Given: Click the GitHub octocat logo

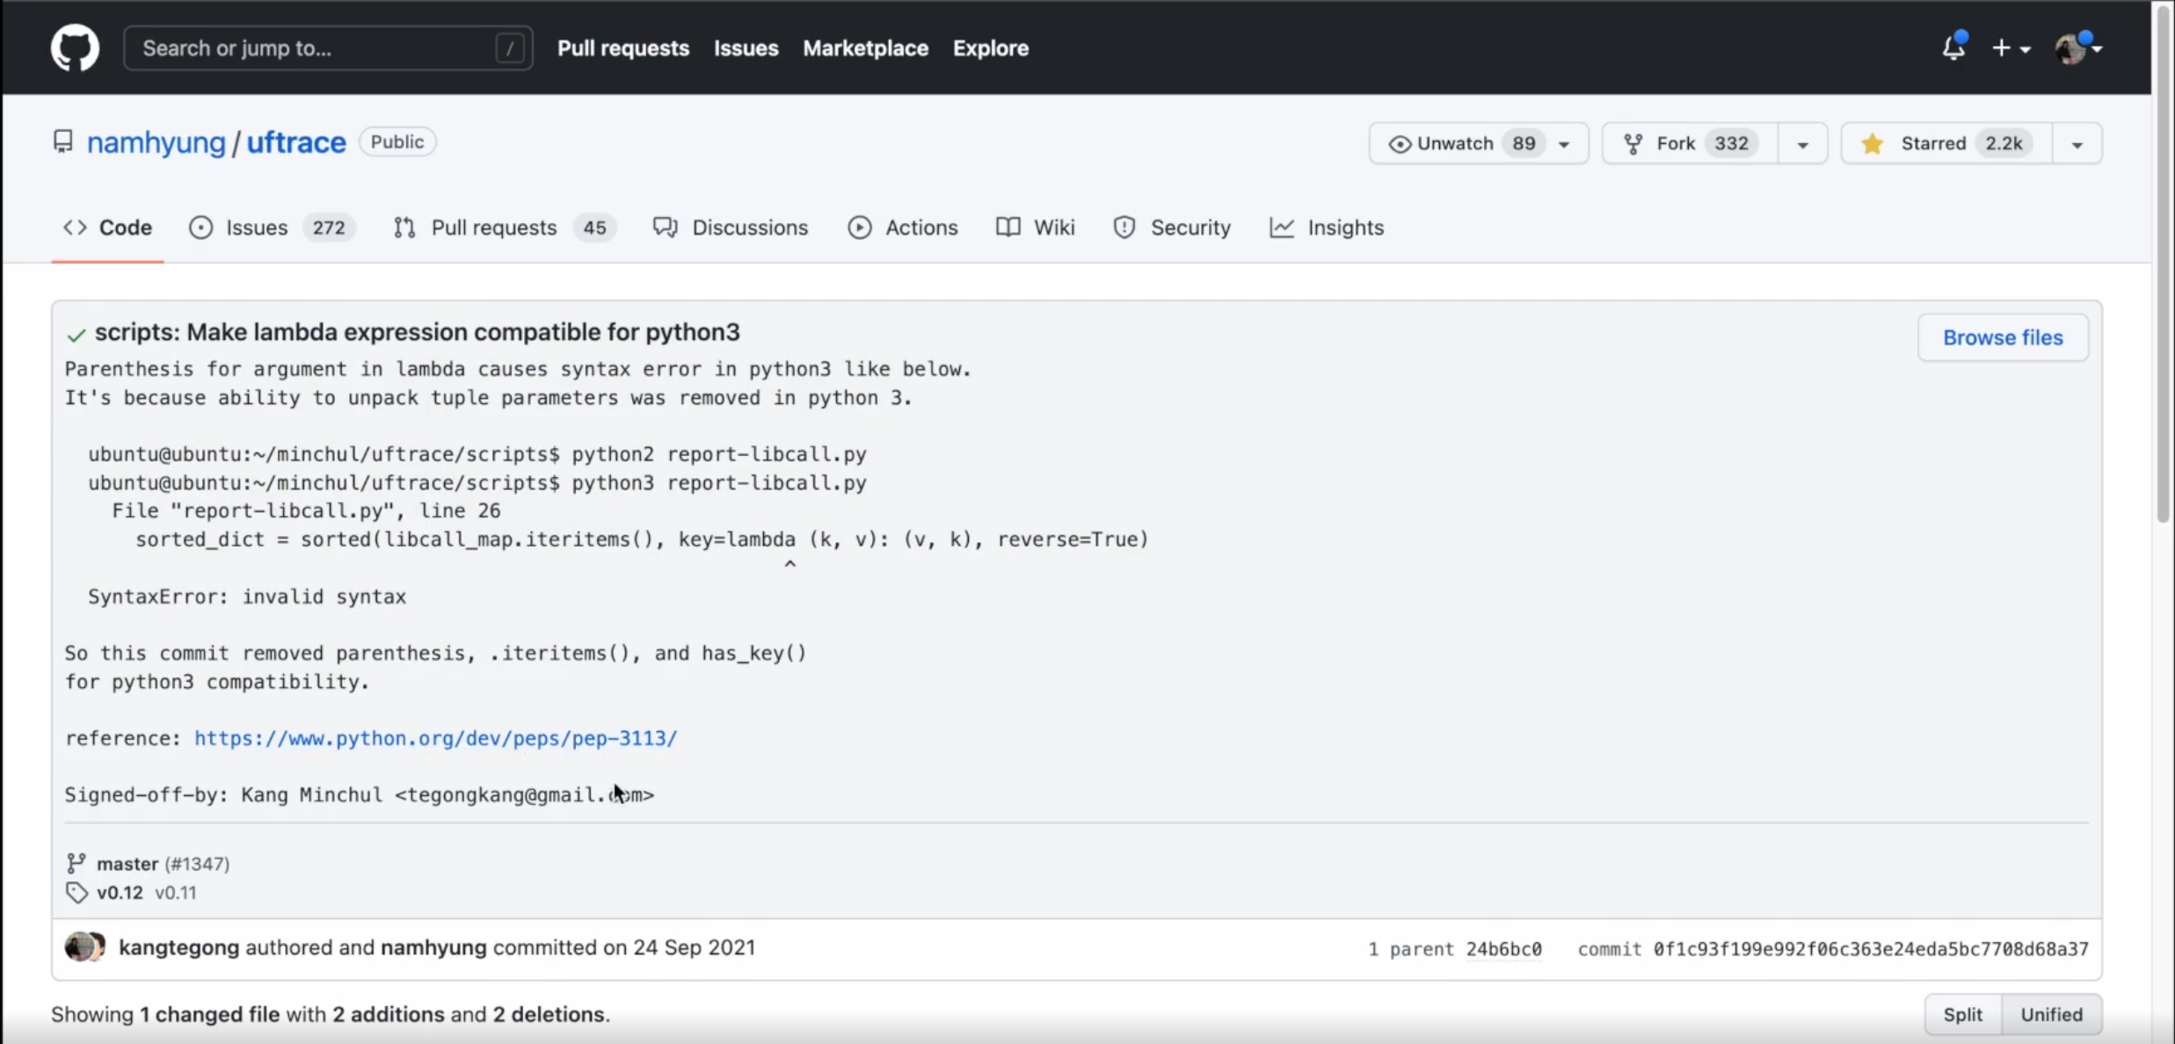Looking at the screenshot, I should tap(75, 47).
